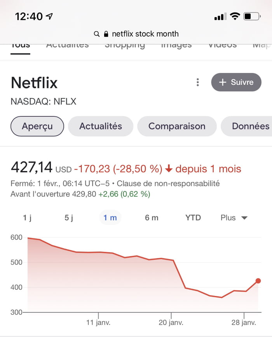The height and width of the screenshot is (341, 272).
Task: Tap the red endpoint dot on the chart
Action: click(x=258, y=281)
